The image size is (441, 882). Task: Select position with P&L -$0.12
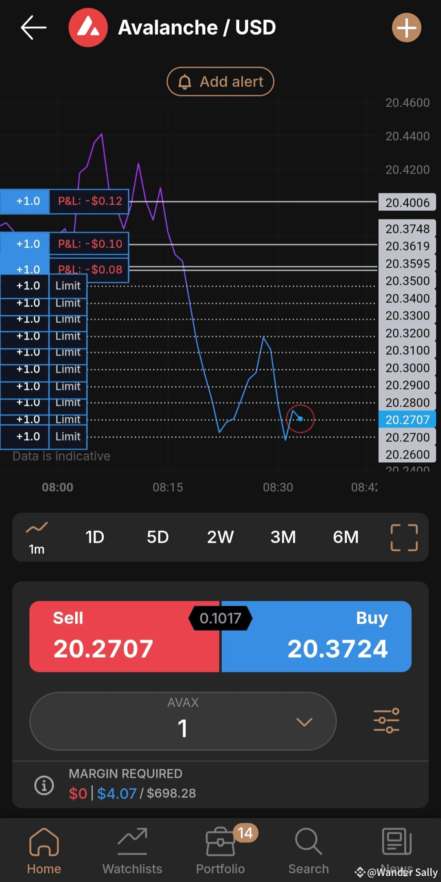point(65,201)
